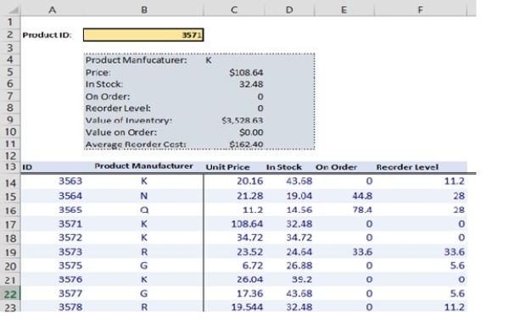
Task: Click In Stock value 24.64
Action: tap(299, 252)
